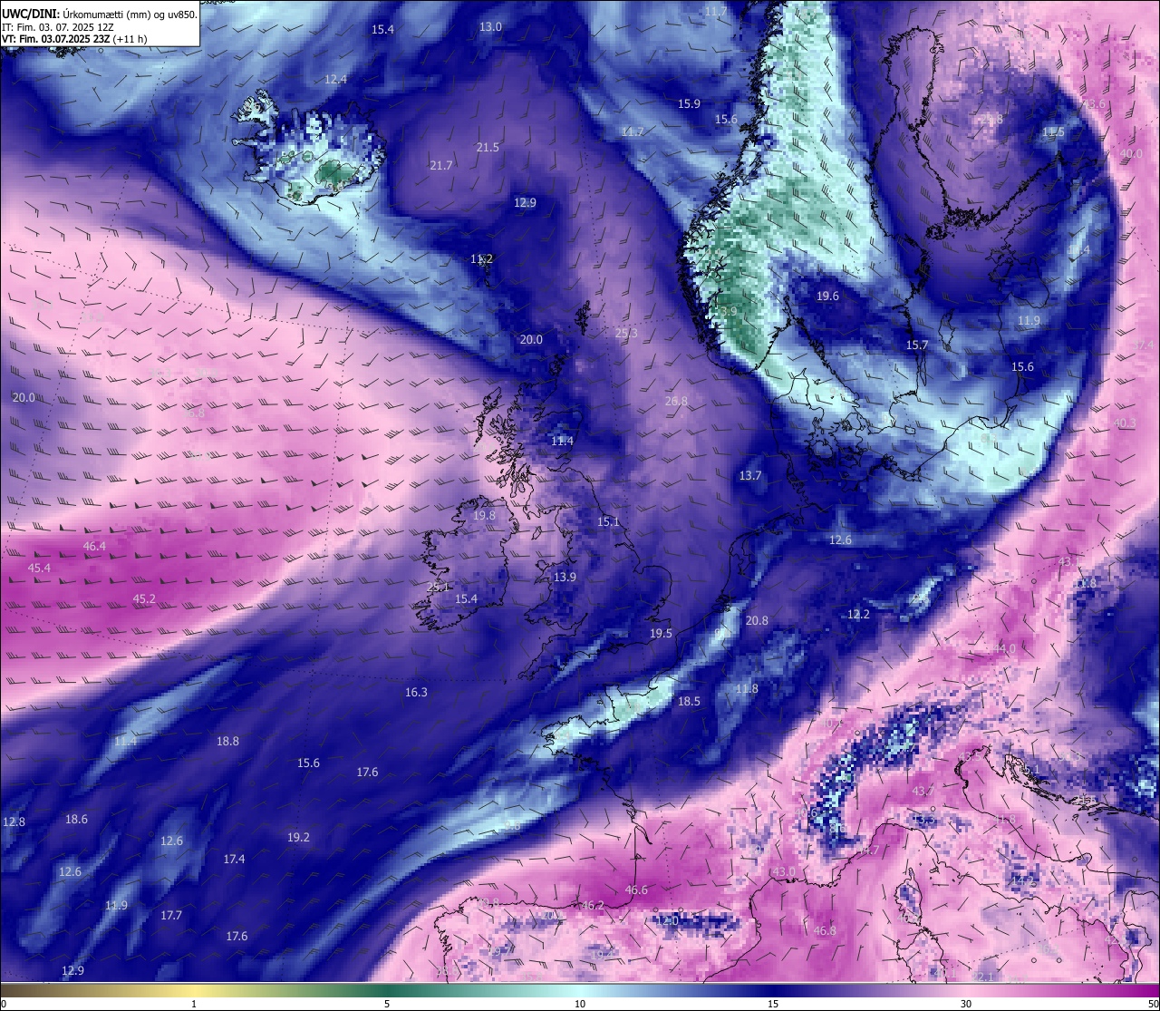Click the 46.4 value in the magenta band
The image size is (1160, 1011).
tap(94, 547)
